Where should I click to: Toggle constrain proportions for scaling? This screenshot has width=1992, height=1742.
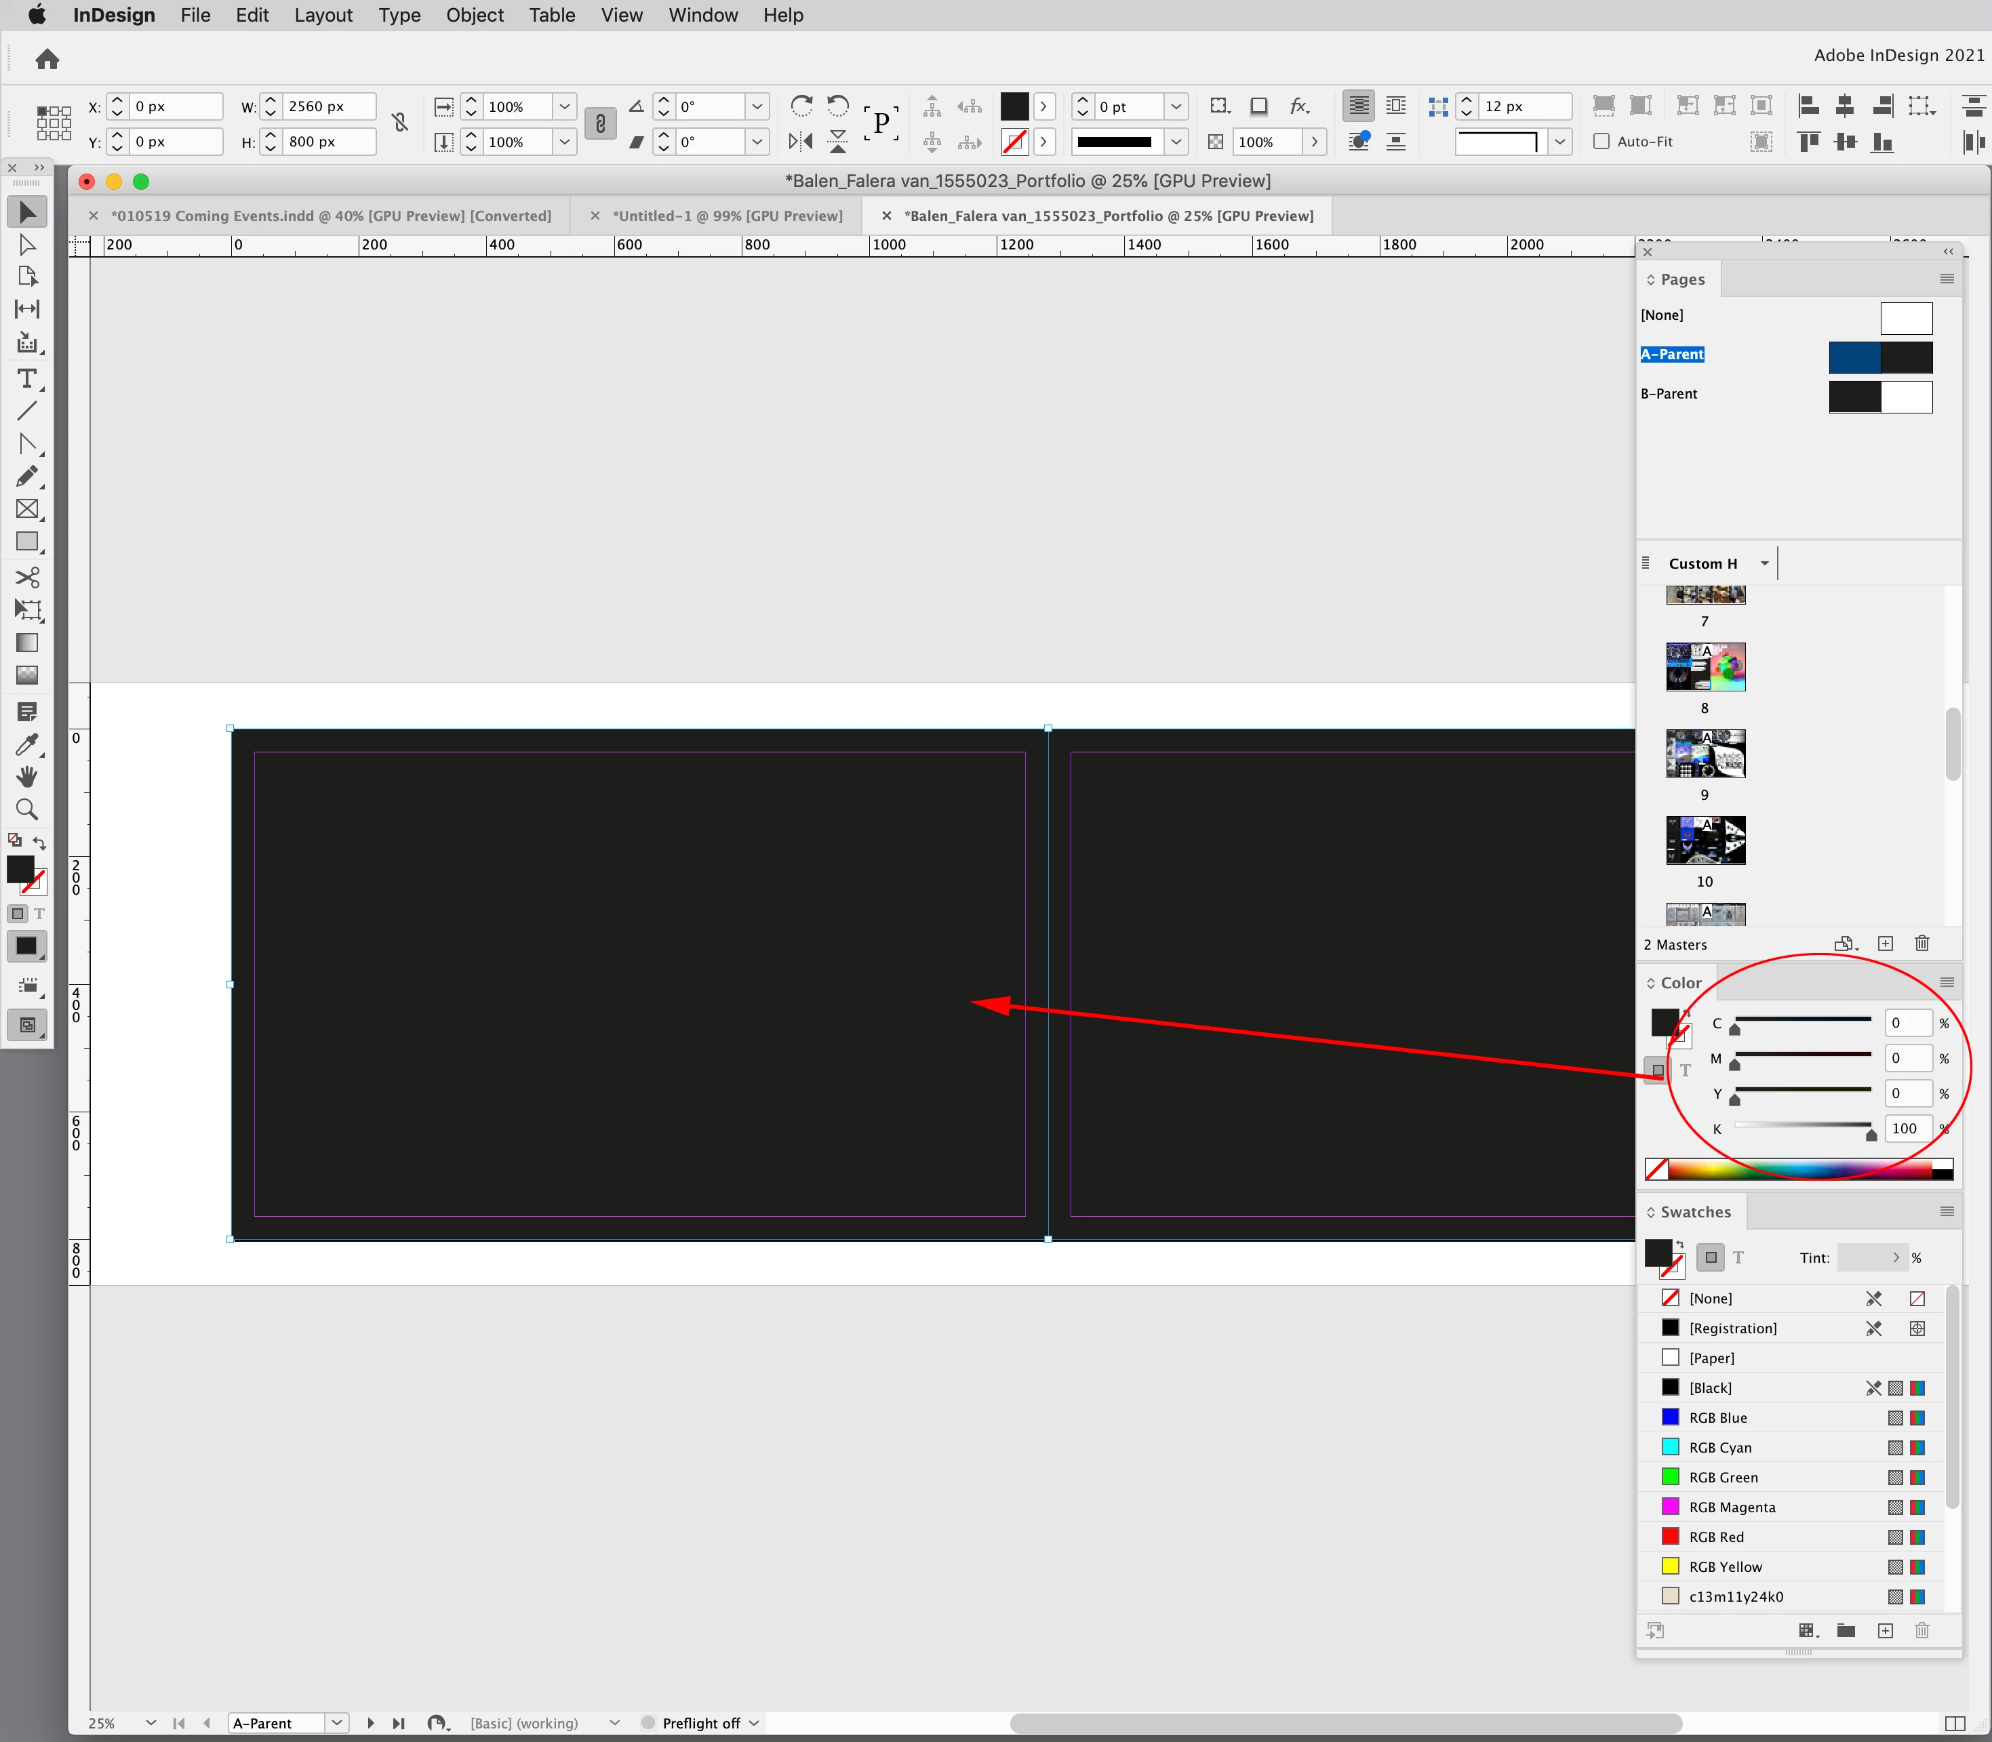coord(600,123)
